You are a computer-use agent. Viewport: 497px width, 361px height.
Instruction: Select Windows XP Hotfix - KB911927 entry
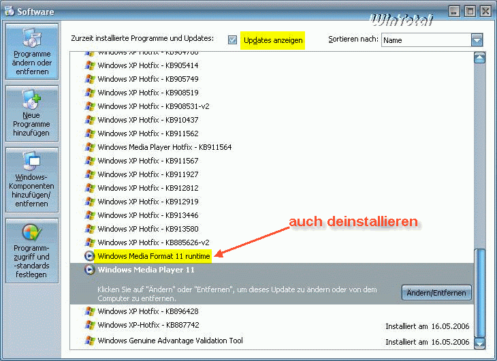[148, 174]
